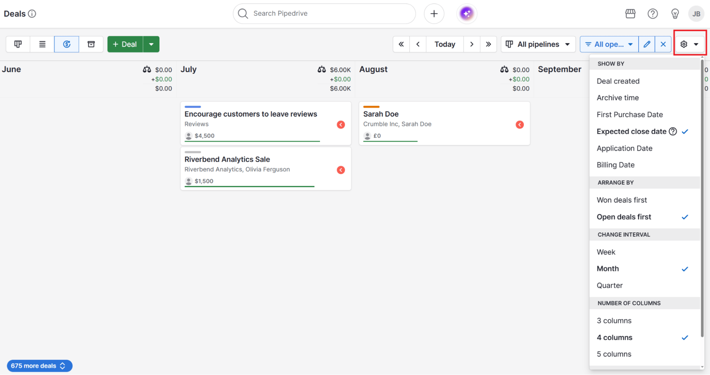Image resolution: width=710 pixels, height=375 pixels.
Task: Set forecast view to 5 columns
Action: click(614, 354)
